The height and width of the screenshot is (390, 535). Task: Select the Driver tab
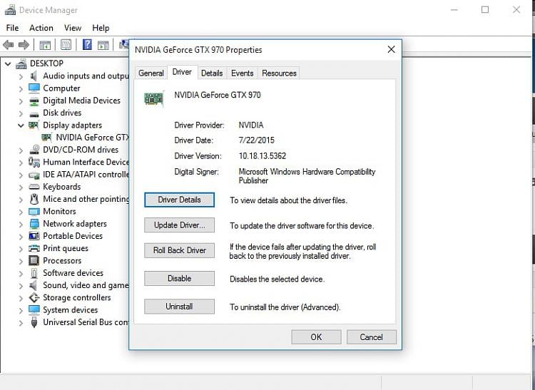pos(182,72)
